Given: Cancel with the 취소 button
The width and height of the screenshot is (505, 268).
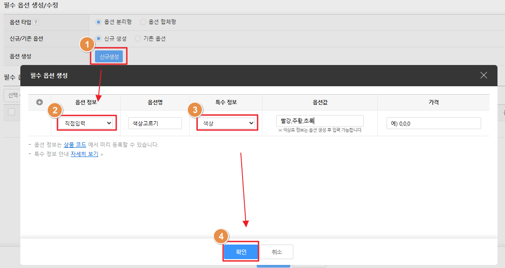Looking at the screenshot, I should (277, 252).
